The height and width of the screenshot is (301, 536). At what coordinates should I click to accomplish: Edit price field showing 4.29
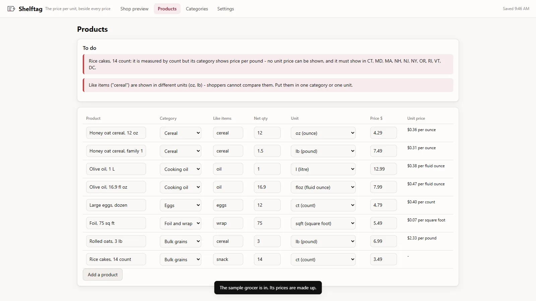384,133
